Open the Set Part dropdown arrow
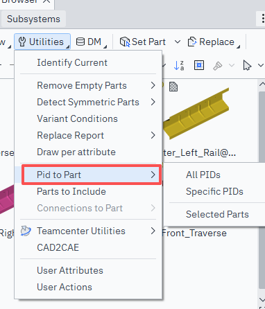Screen dimensions: 265x309 [178, 42]
